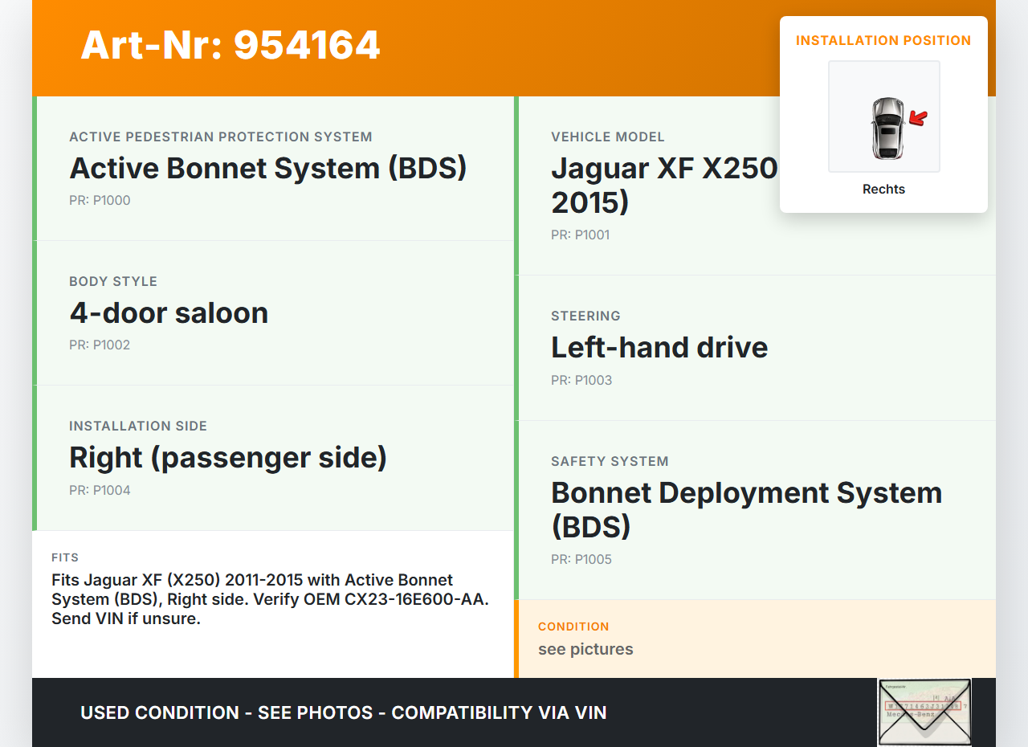Click the PR: P1002 code
Viewport: 1028px width, 747px height.
(100, 345)
